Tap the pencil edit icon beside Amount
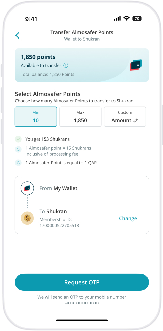The image size is (163, 331). (x=136, y=120)
